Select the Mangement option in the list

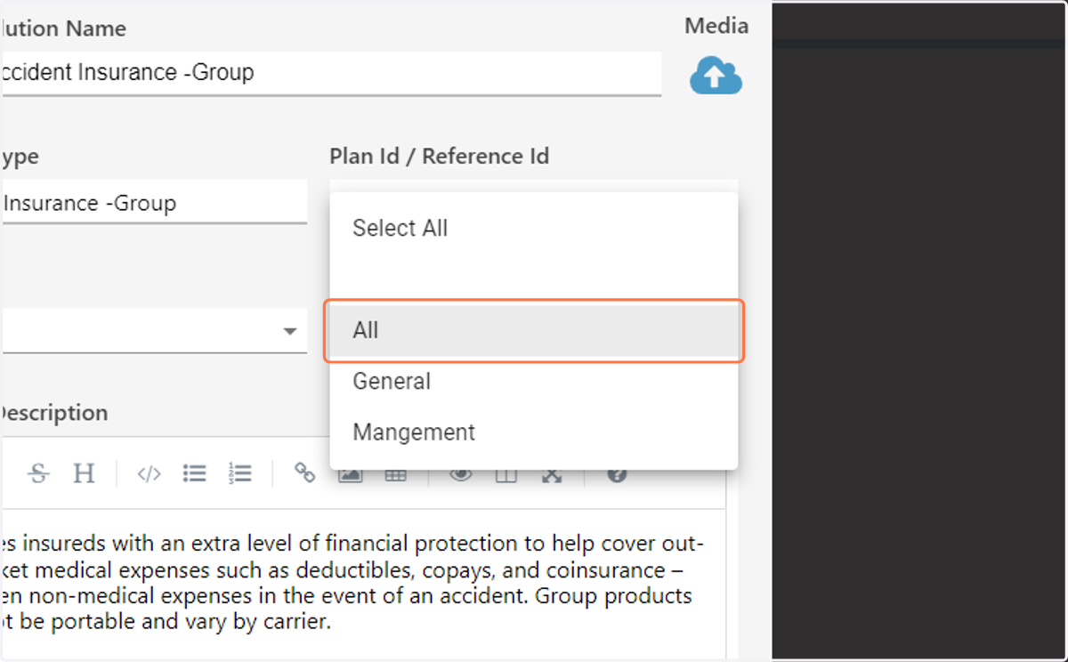(534, 432)
